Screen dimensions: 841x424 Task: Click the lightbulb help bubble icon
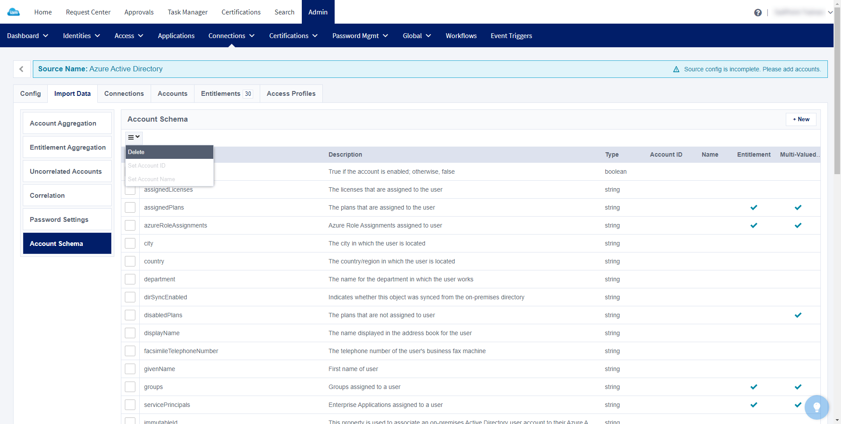coord(816,407)
